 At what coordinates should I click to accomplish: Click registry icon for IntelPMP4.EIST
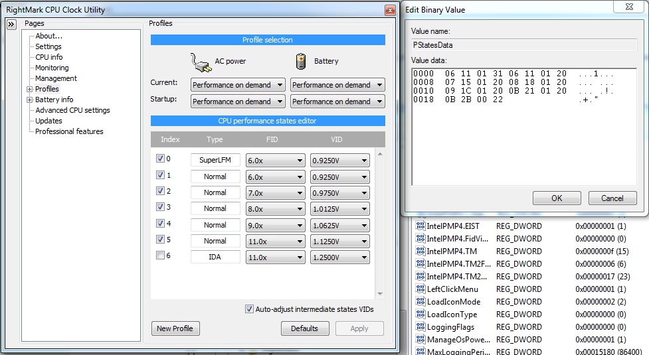click(x=420, y=226)
